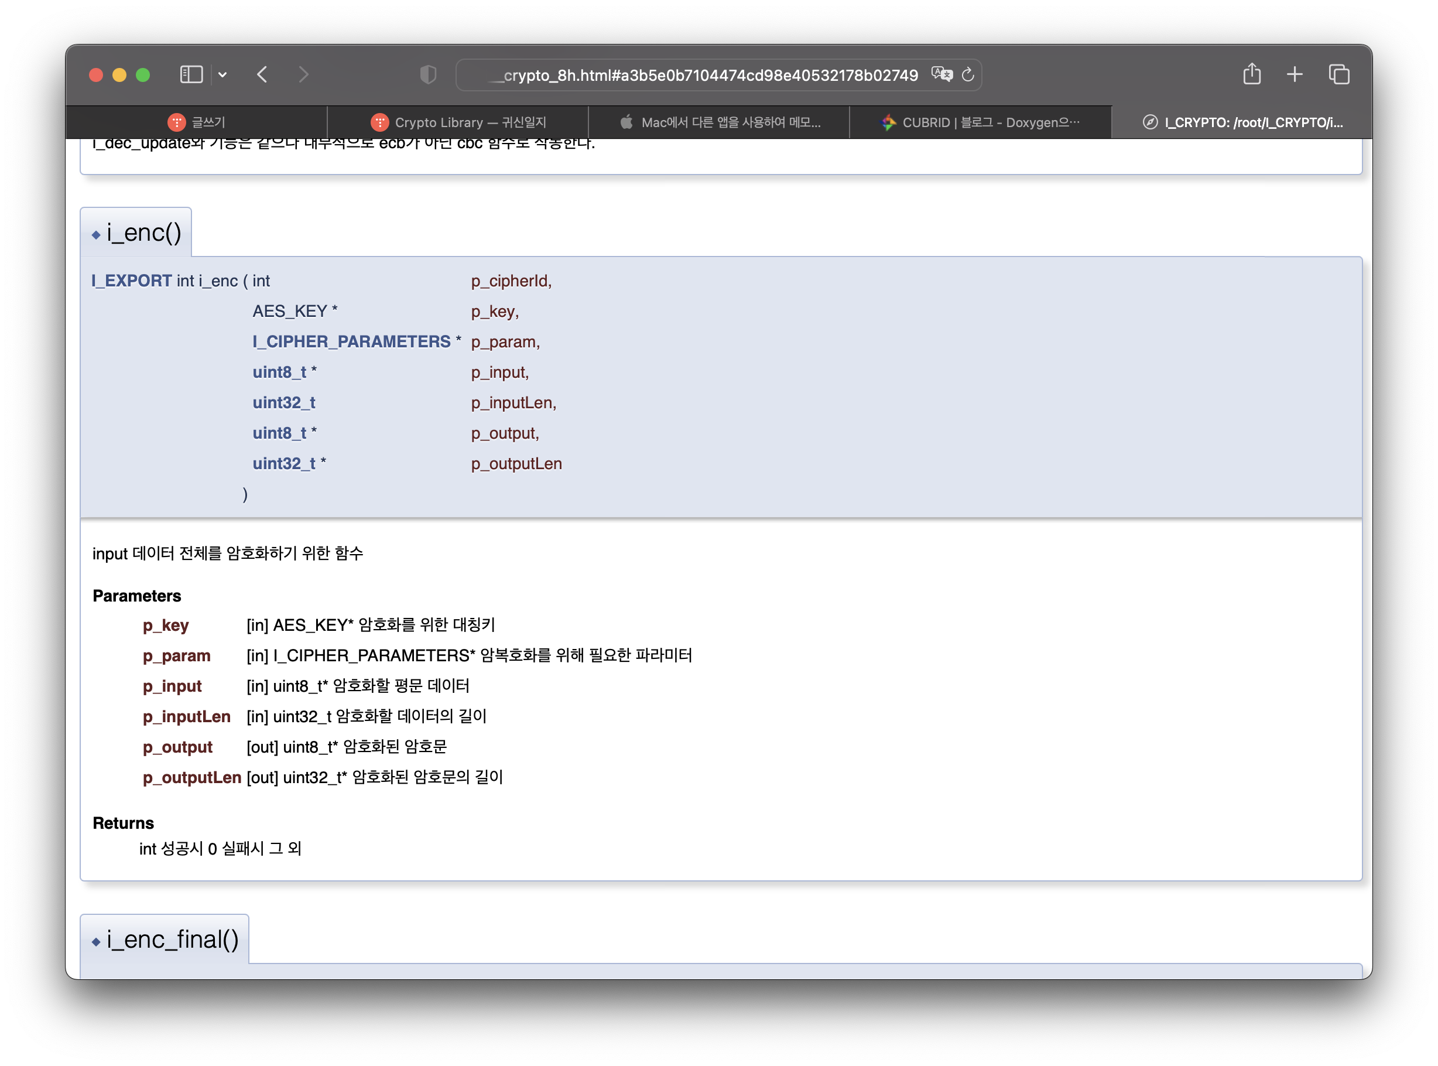
Task: Open the I_CIPHER_PARAMETERS type link
Action: 352,341
